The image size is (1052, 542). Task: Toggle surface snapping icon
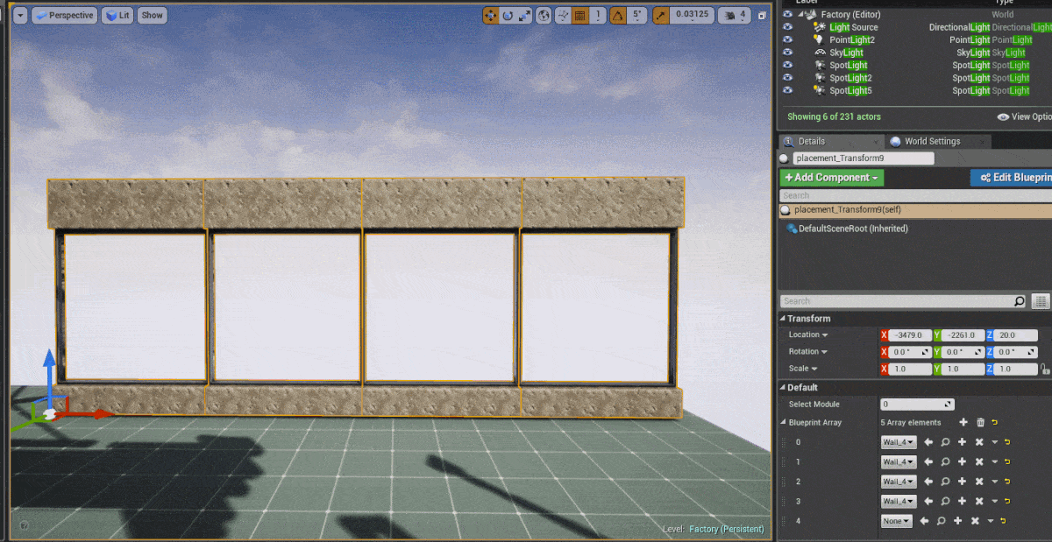pyautogui.click(x=564, y=15)
